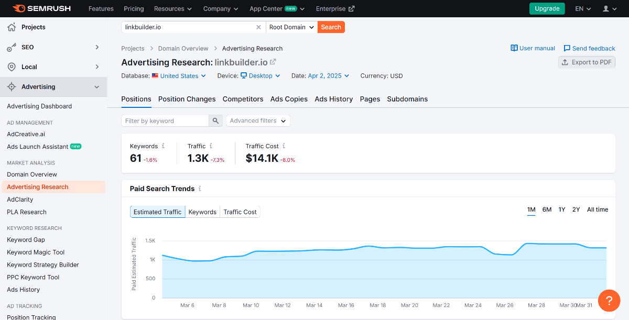
Task: Open external link icon beside linkbuilder.io title
Action: click(273, 62)
